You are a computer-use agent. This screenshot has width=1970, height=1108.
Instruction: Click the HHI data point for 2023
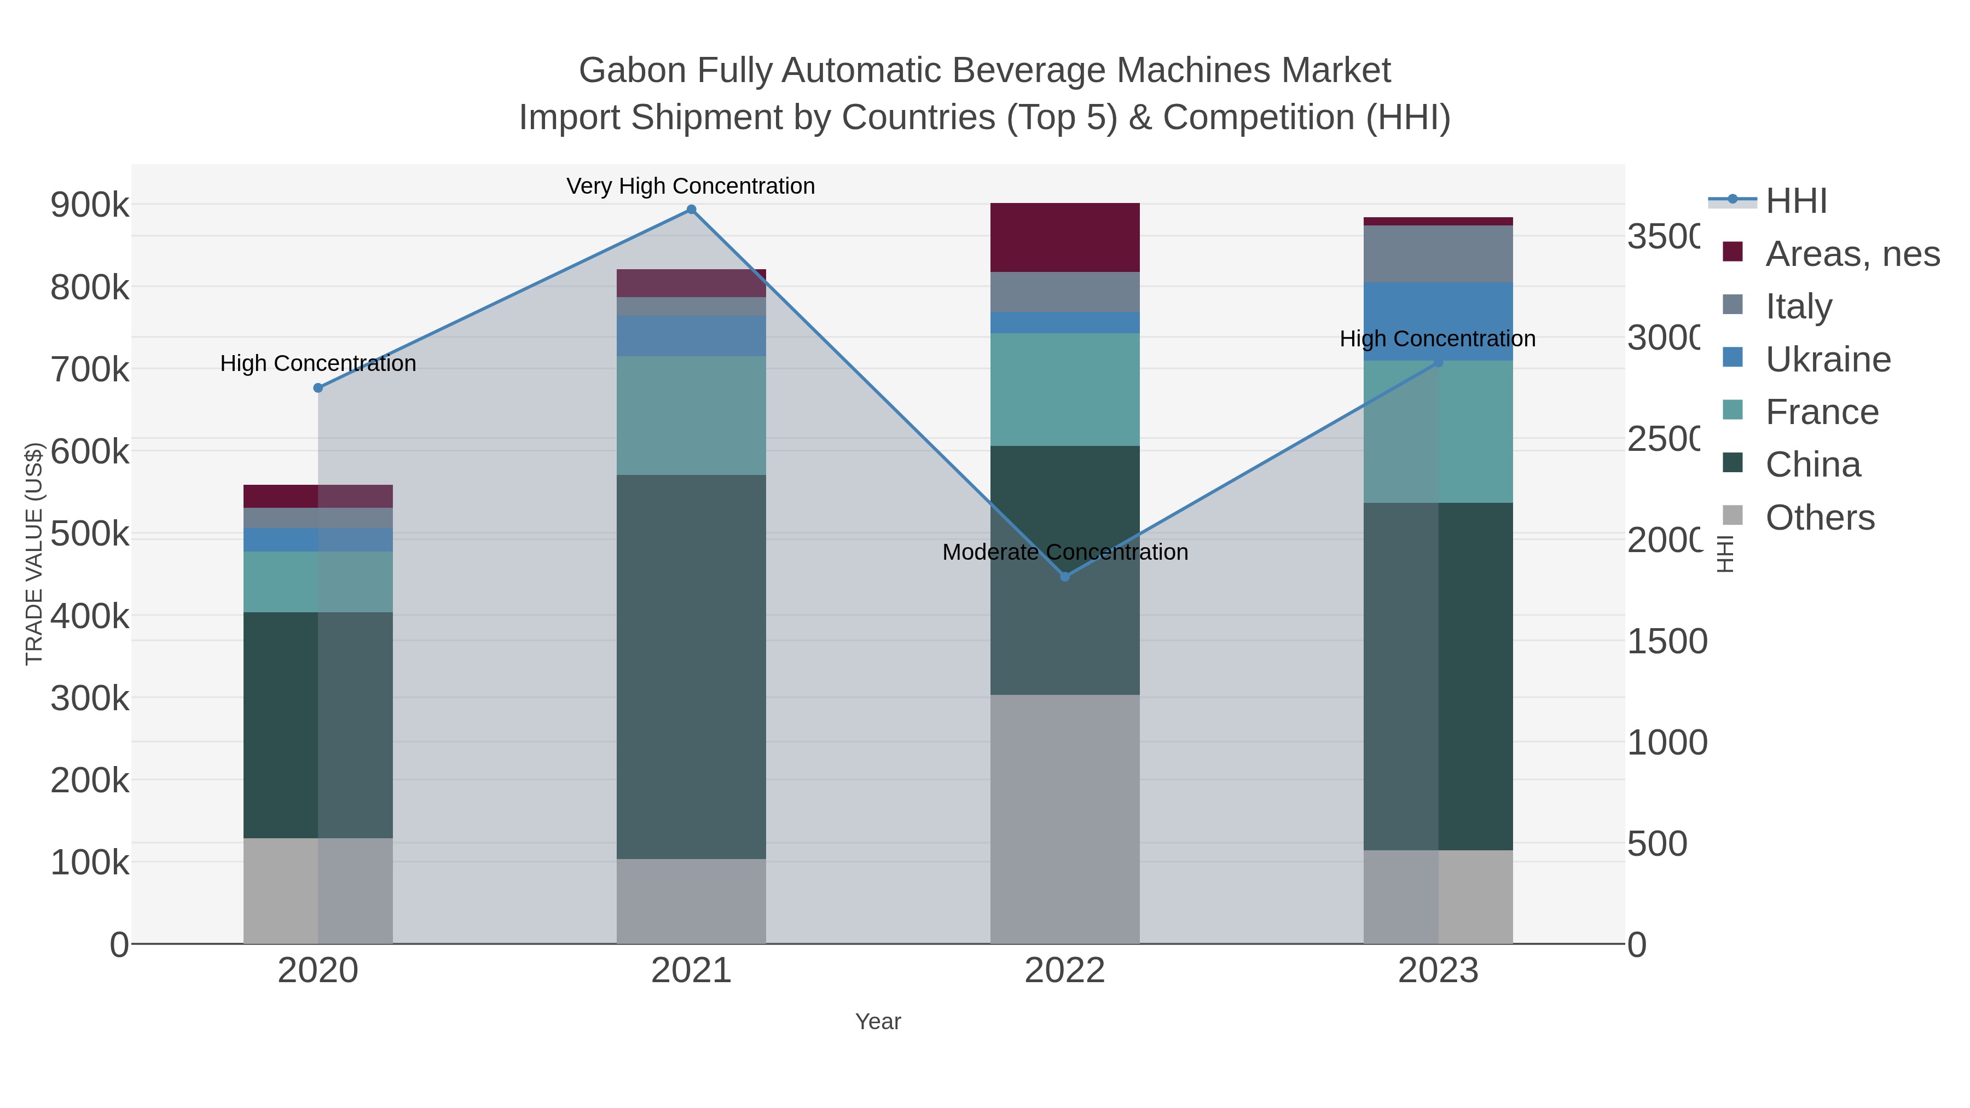(1439, 362)
